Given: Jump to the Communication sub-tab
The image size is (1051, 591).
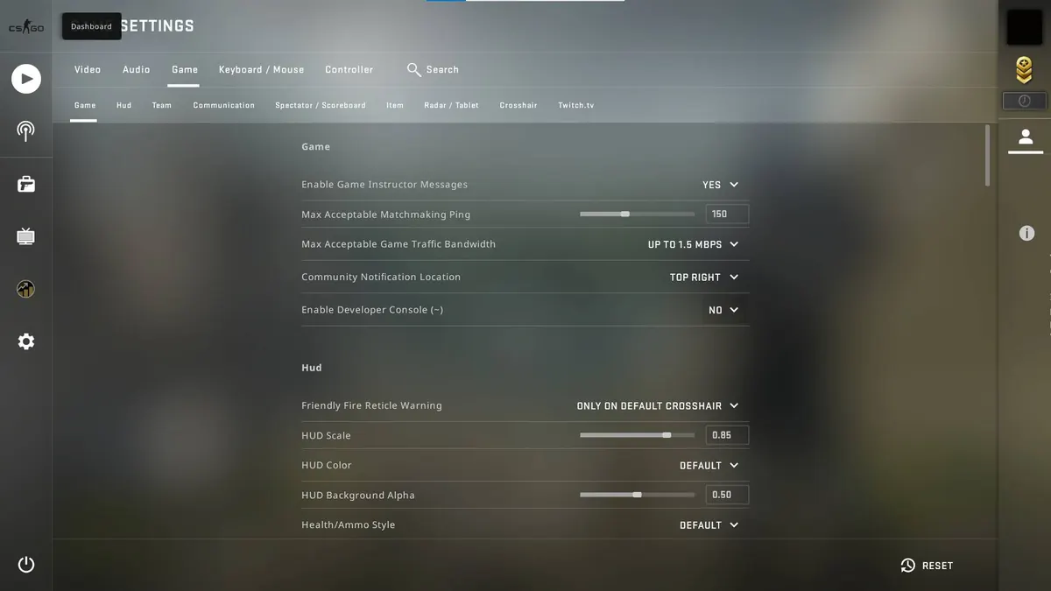Looking at the screenshot, I should (224, 105).
